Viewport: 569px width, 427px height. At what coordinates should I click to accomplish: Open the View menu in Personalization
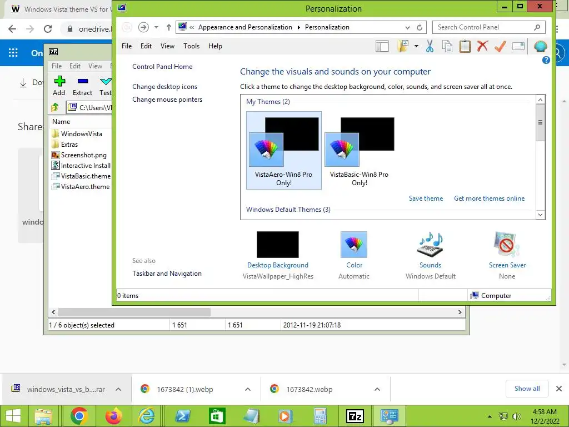pos(167,46)
